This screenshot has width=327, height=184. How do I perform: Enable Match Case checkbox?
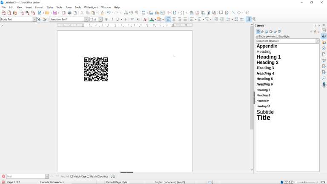click(72, 176)
